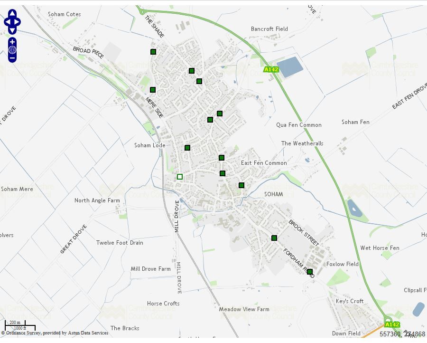Click the Meadow View Farm label
Image resolution: width=427 pixels, height=343 pixels.
(244, 309)
